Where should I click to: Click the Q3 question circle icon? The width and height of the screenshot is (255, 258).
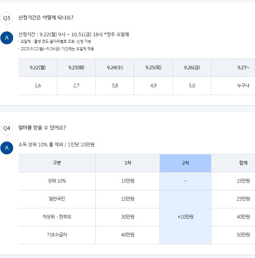[x=7, y=18]
